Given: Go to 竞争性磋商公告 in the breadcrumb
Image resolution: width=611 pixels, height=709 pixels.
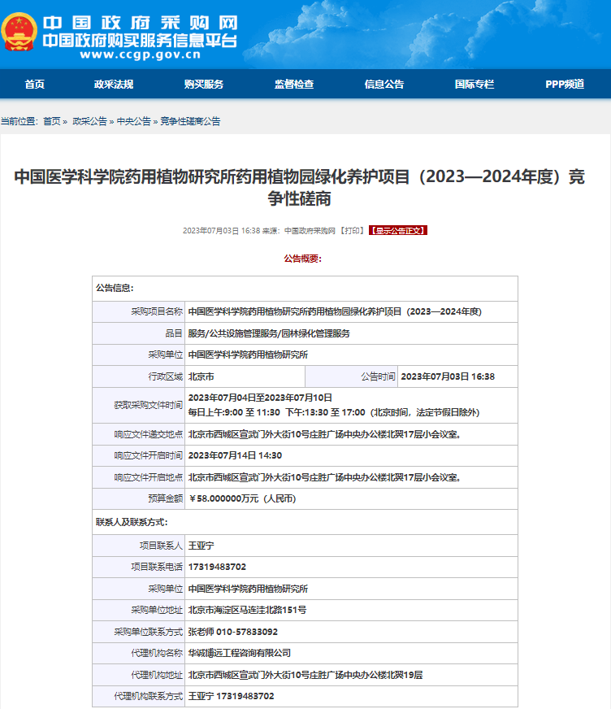Looking at the screenshot, I should [x=190, y=121].
